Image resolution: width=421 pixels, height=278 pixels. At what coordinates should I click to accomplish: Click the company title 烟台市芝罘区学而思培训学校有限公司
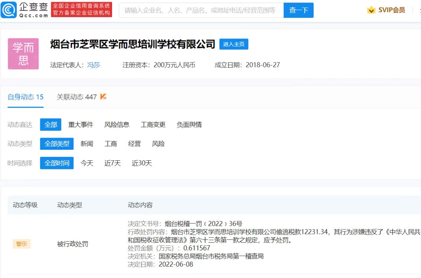point(133,44)
